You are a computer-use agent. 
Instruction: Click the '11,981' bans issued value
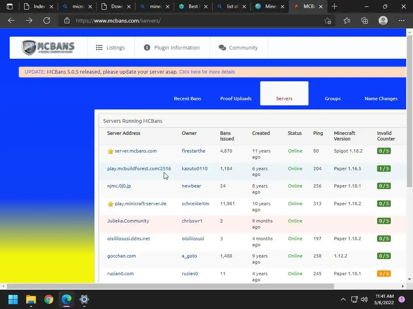pos(227,204)
